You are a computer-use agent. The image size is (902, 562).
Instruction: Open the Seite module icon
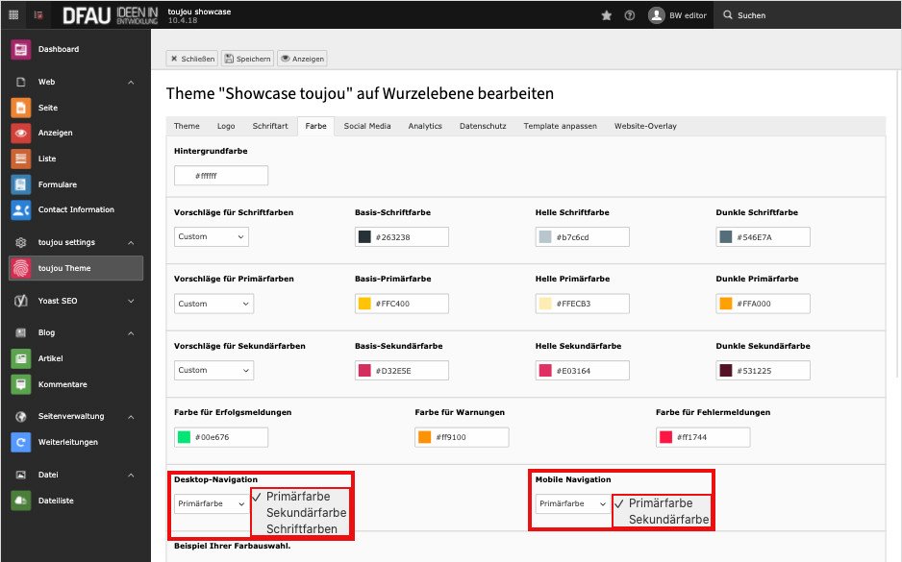(21, 108)
